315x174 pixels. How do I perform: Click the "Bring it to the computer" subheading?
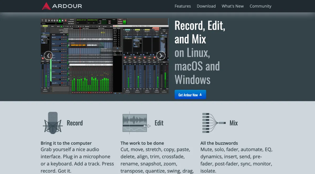click(66, 143)
